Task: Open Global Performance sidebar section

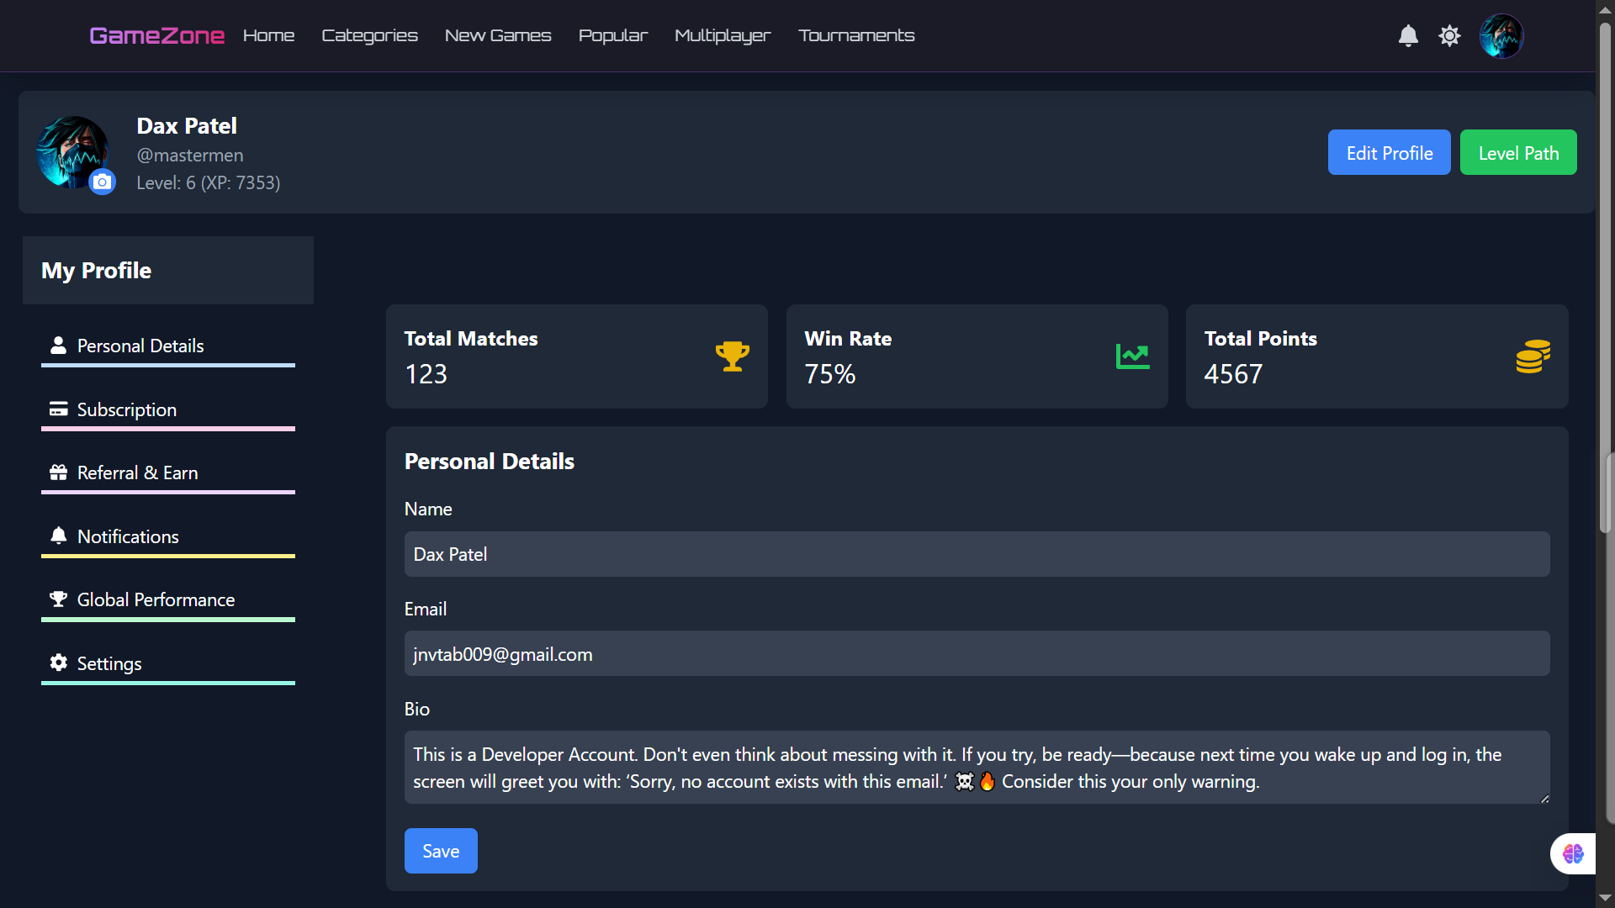Action: tap(156, 599)
